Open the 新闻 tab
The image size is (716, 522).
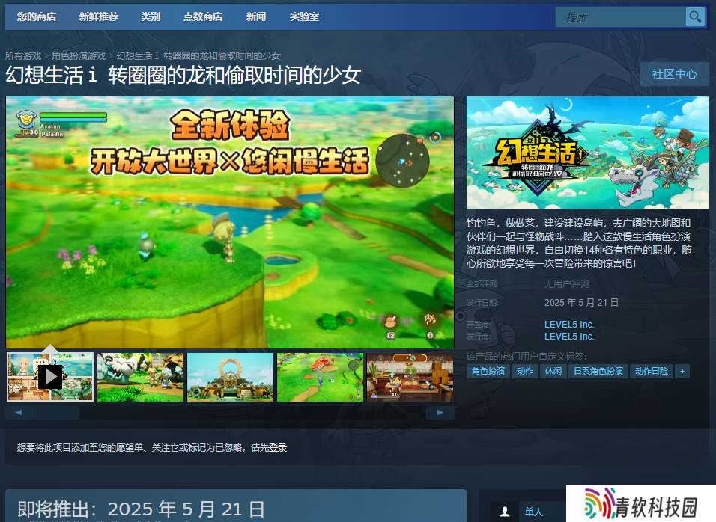pyautogui.click(x=255, y=16)
